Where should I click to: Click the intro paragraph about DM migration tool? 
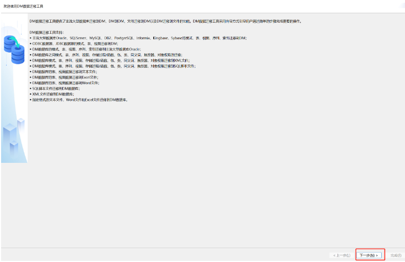pyautogui.click(x=165, y=21)
